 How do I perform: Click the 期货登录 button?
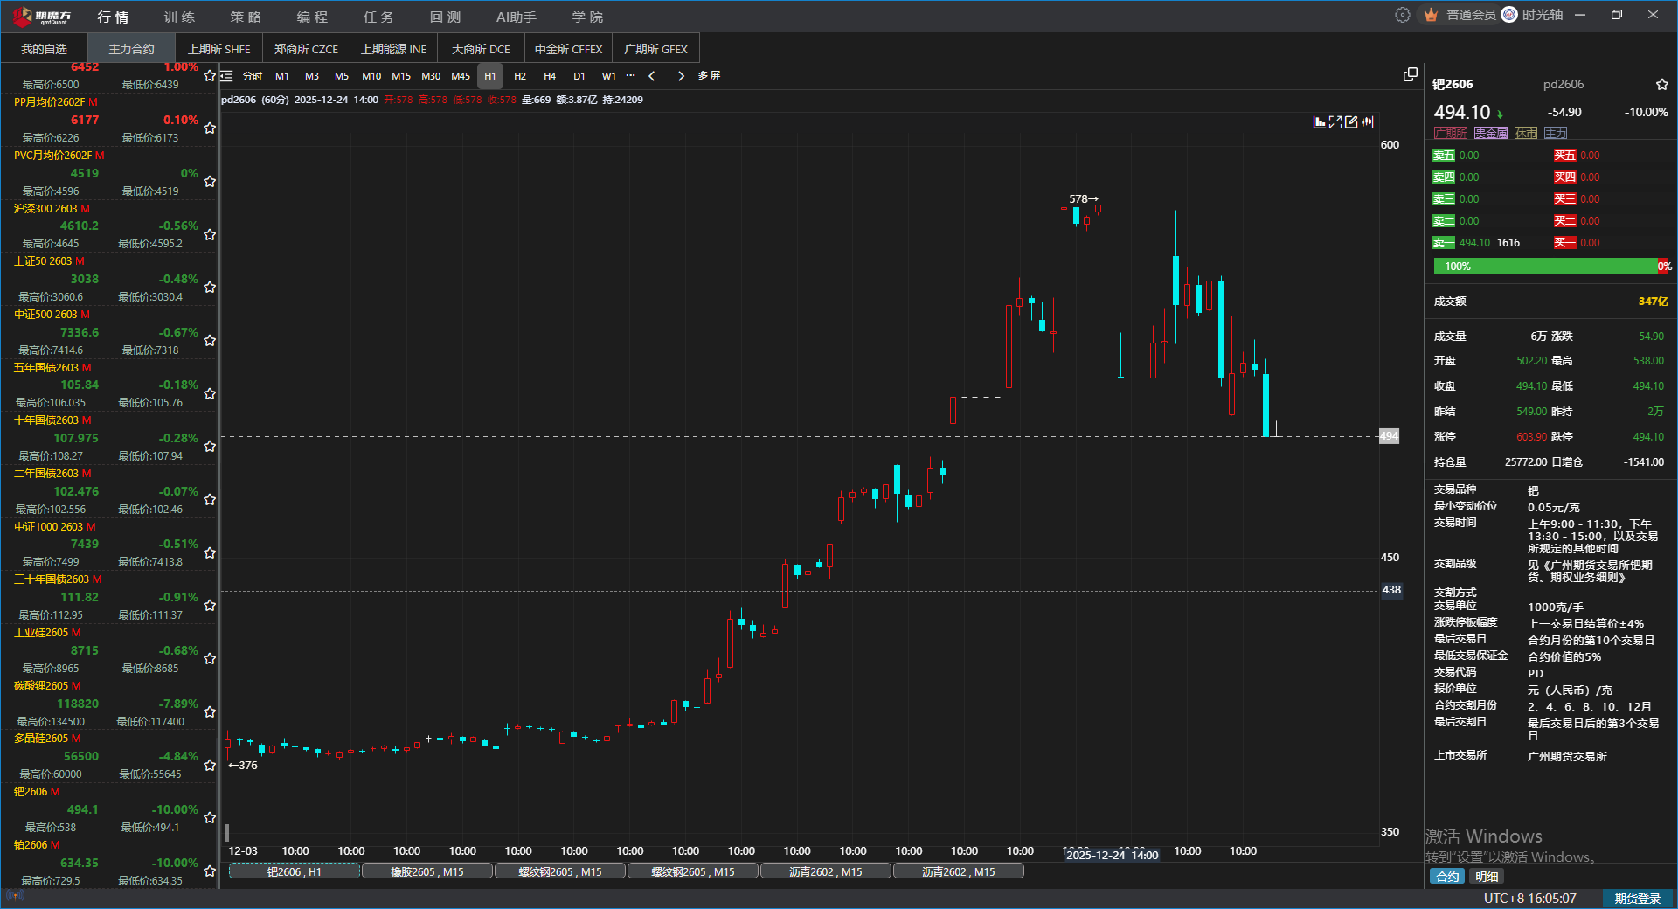(1637, 899)
